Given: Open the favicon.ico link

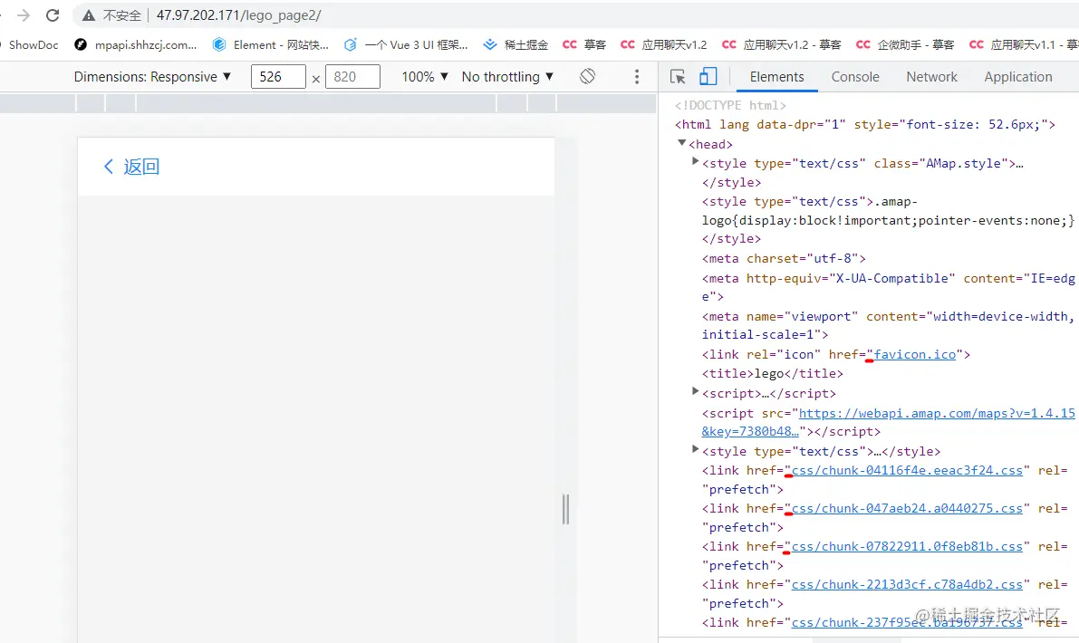Looking at the screenshot, I should coord(914,354).
